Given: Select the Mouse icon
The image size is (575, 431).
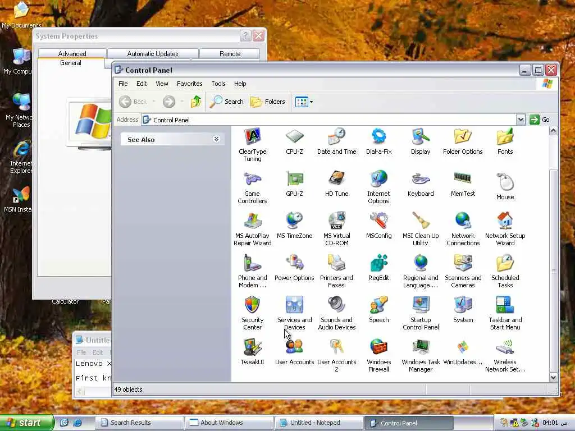Looking at the screenshot, I should [505, 186].
